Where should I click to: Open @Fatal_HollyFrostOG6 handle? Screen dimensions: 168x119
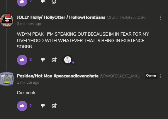pyautogui.click(x=126, y=18)
